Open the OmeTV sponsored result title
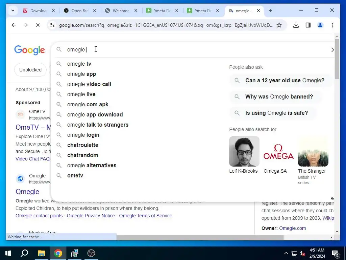The height and width of the screenshot is (260, 346). coord(33,127)
